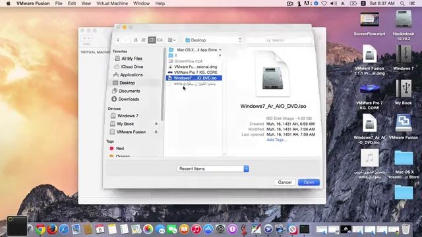Open the Desktop location pop-up
Screen dimensions: 422x237
tap(213, 40)
